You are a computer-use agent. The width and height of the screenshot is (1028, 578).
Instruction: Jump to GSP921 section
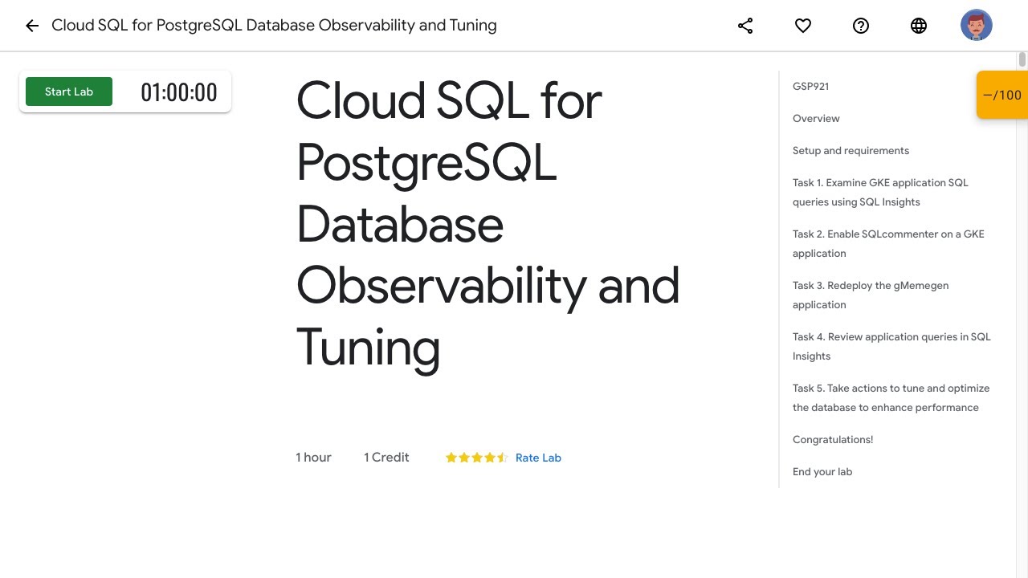point(810,86)
